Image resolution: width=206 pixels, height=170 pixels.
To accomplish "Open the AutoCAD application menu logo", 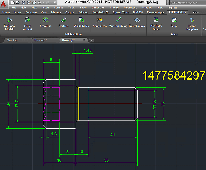I will (4, 4).
